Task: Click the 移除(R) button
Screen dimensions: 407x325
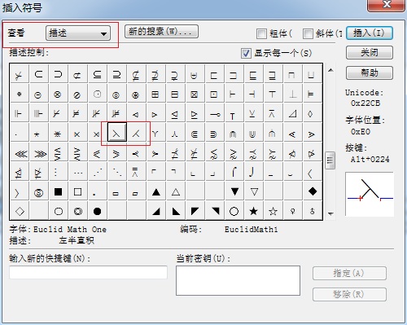Action: (349, 294)
